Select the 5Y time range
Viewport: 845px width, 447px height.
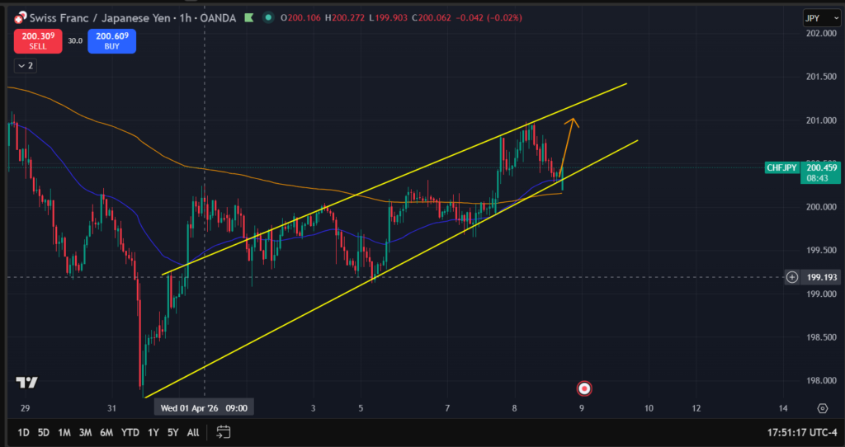[173, 432]
